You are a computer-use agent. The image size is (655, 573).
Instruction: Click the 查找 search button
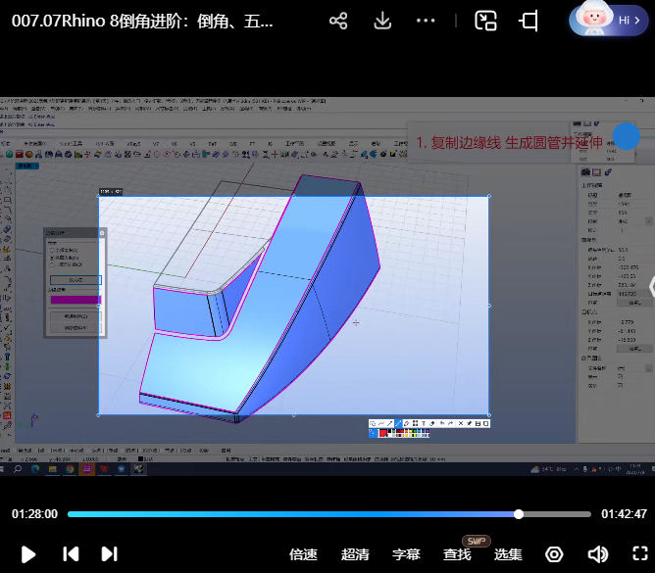click(457, 554)
